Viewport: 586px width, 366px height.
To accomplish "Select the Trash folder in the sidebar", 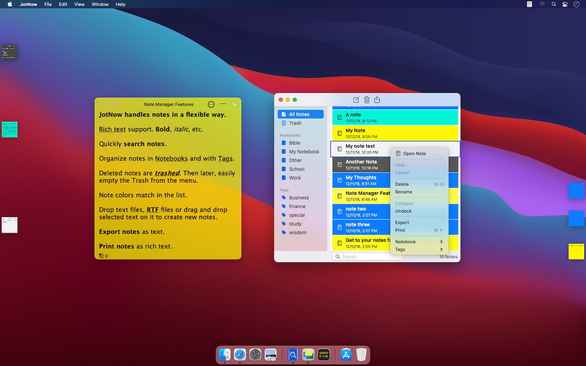I will 295,123.
